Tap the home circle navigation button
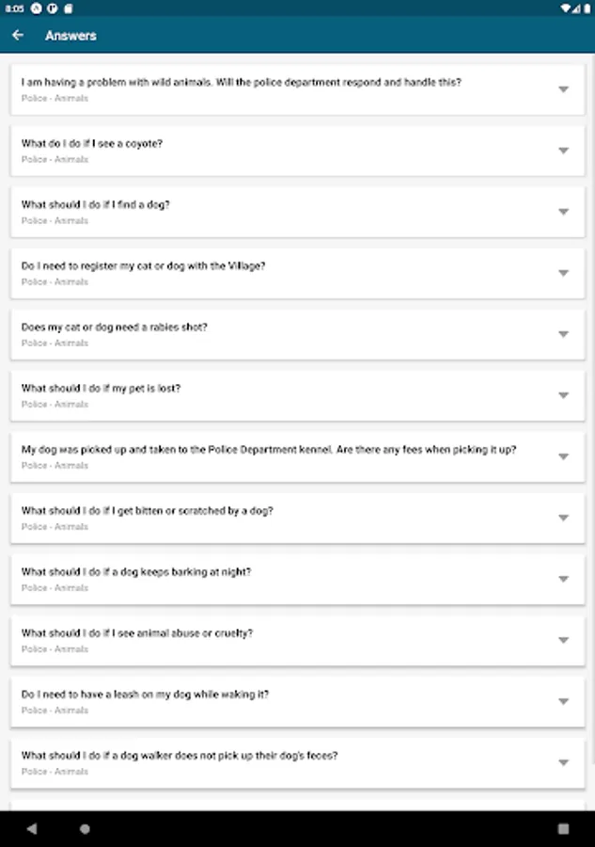 [83, 826]
